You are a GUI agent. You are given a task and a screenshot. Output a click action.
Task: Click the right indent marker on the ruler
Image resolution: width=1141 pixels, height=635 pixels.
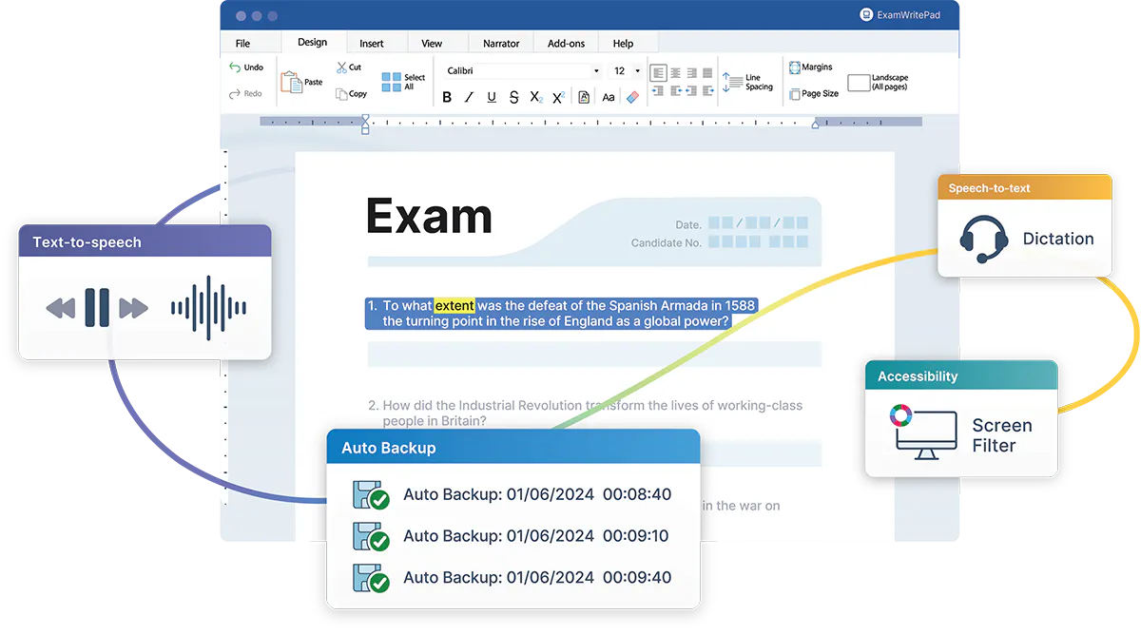click(815, 125)
